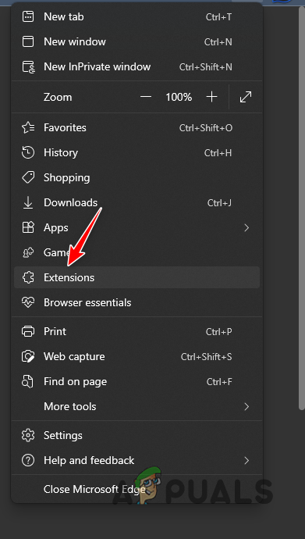Click the Print printer icon

(x=28, y=331)
